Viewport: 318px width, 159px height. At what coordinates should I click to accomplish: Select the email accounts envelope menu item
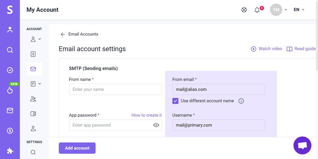click(x=33, y=69)
